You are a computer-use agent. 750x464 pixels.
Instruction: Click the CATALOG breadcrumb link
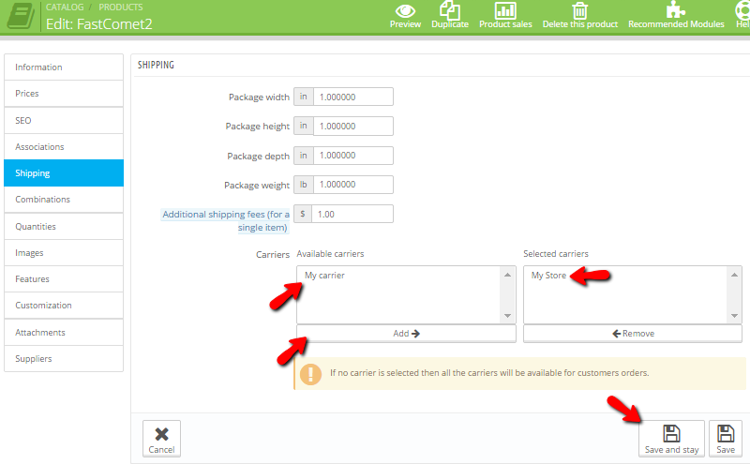point(65,7)
